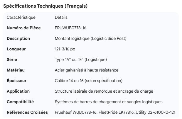Click the "Références Croisées" row label
Viewport: 182px width, 119px height.
click(x=28, y=112)
